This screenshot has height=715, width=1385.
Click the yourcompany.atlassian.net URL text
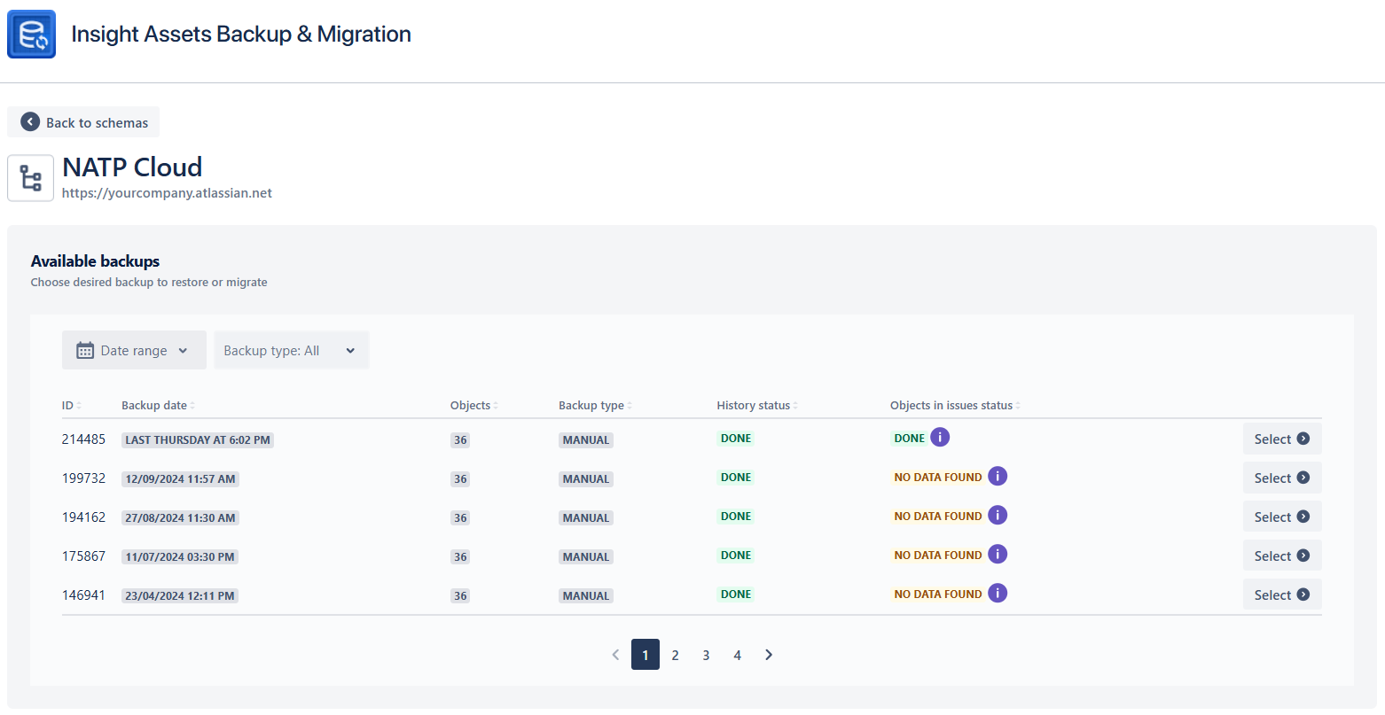tap(167, 193)
